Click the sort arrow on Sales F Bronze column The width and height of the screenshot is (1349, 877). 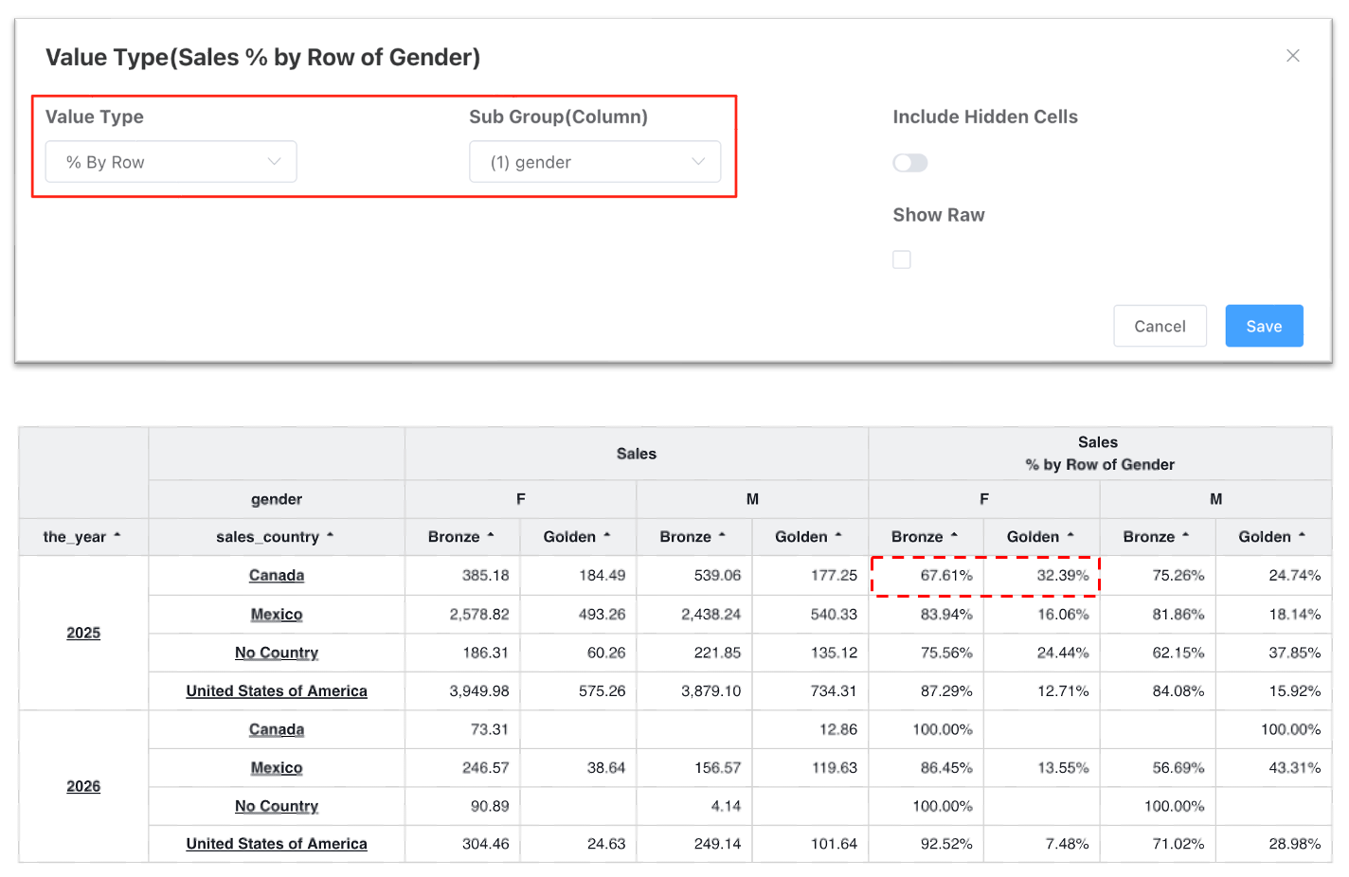(491, 536)
